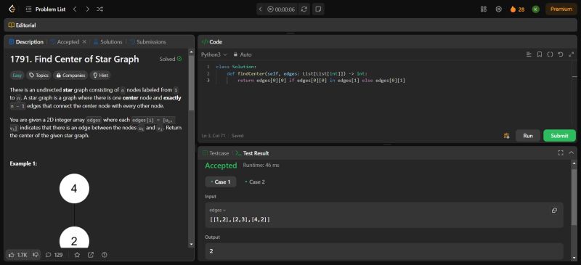Screen dimensions: 581x265
Task: Click the Solved status indicator
Action: coord(171,59)
